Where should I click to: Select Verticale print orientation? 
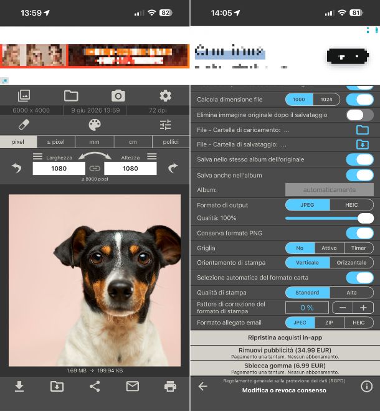[307, 263]
